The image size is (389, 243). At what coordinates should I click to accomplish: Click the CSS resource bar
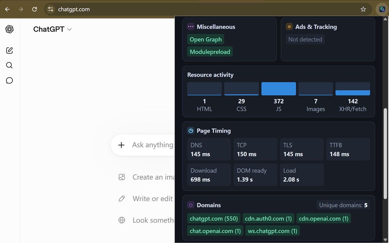(x=242, y=89)
